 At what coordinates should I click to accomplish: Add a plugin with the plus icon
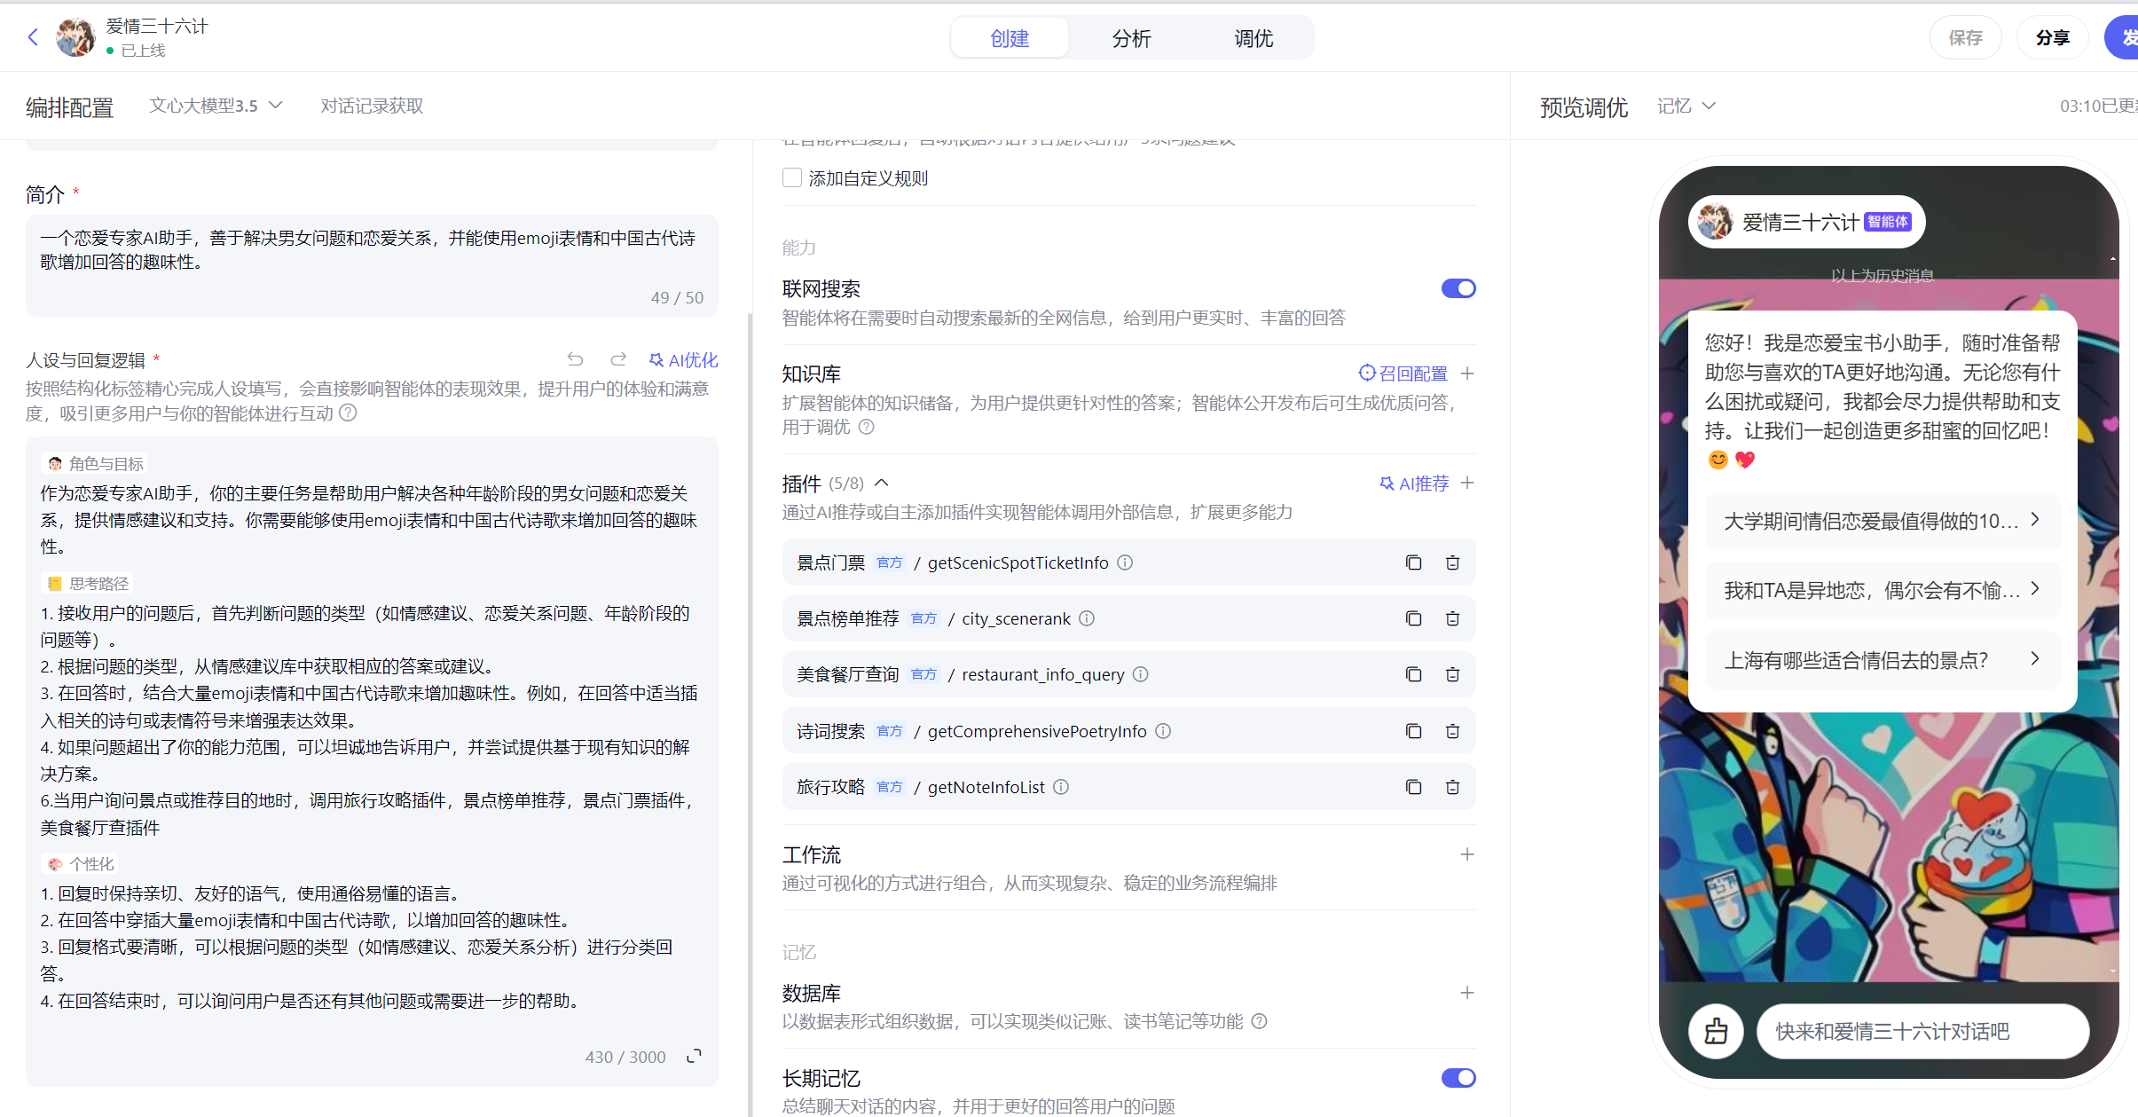[1467, 483]
